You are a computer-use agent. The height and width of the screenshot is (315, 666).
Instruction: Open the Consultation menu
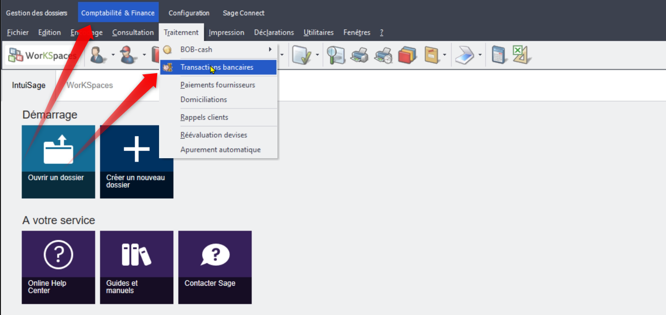(x=133, y=32)
